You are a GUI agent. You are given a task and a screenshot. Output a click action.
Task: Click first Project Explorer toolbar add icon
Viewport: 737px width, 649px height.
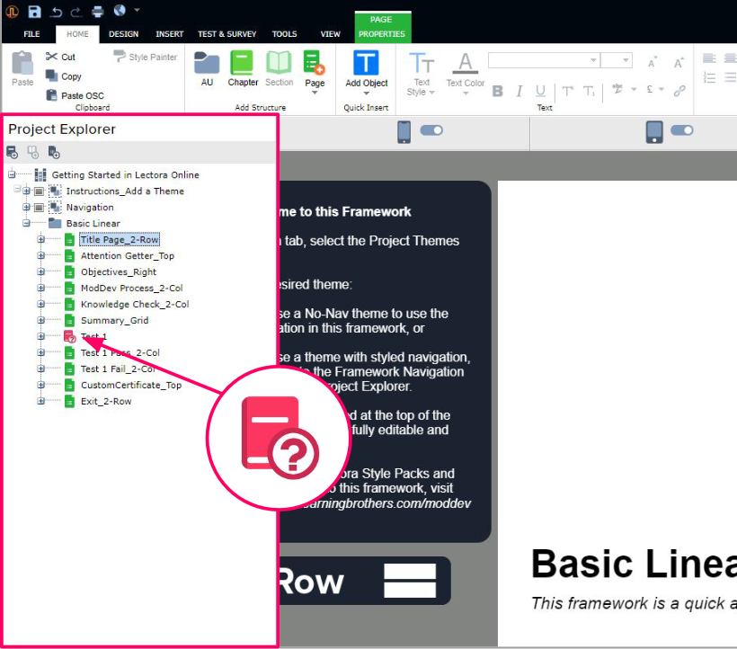pos(13,152)
